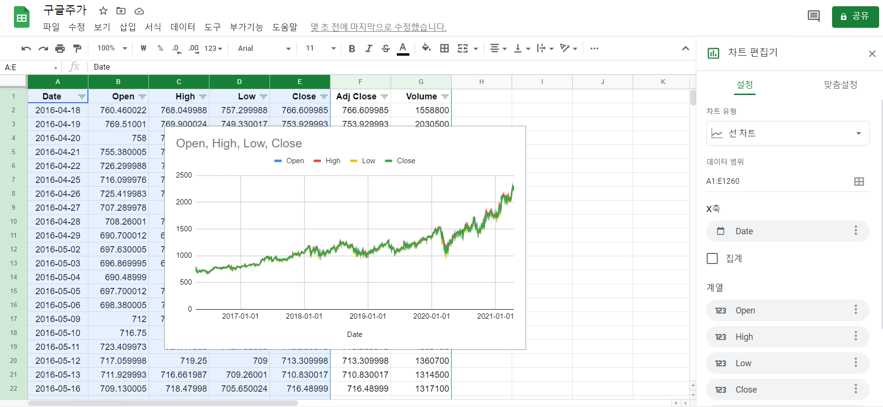
Task: Toggle bold formatting
Action: 352,48
